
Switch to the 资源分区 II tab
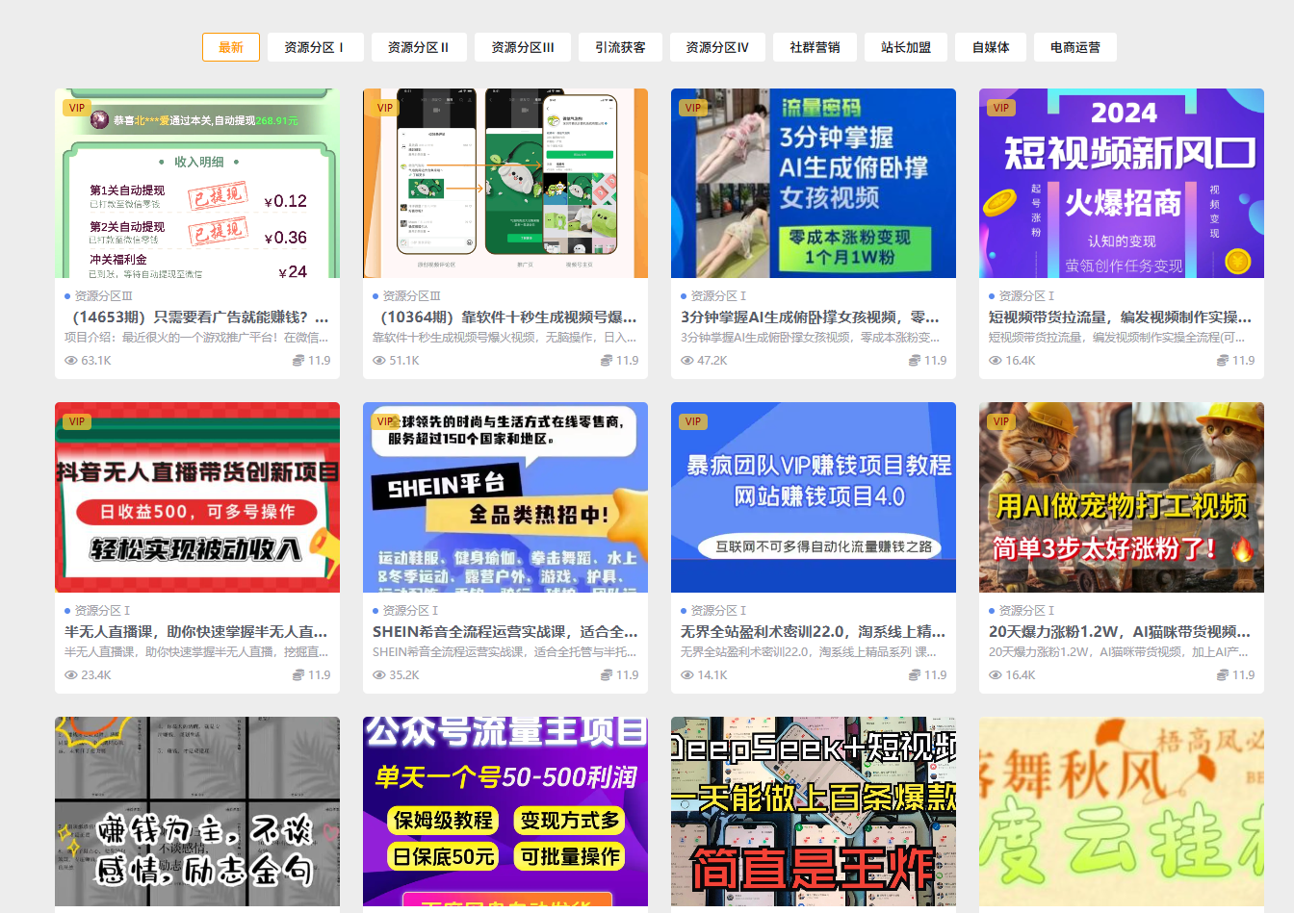coord(419,47)
